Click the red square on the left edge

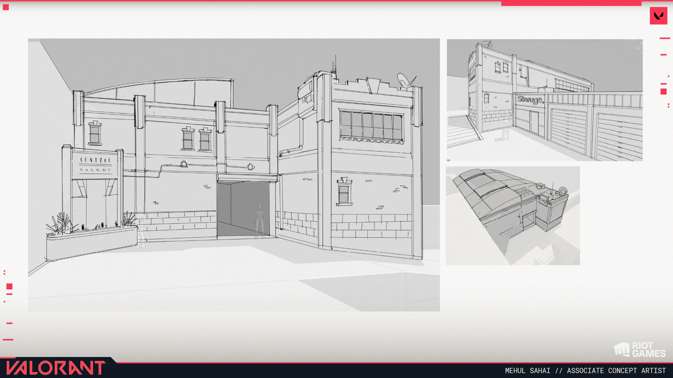point(9,286)
